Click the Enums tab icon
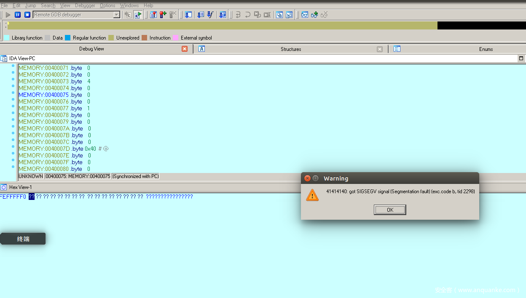This screenshot has width=526, height=298. point(397,49)
